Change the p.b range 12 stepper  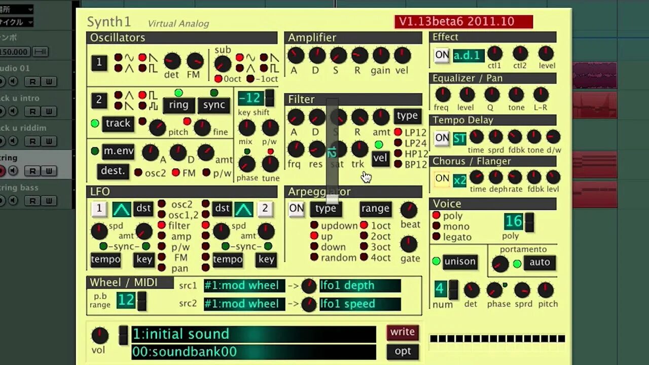142,301
